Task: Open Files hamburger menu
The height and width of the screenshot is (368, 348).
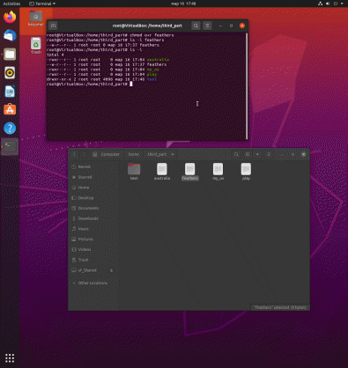Action: pos(269,154)
